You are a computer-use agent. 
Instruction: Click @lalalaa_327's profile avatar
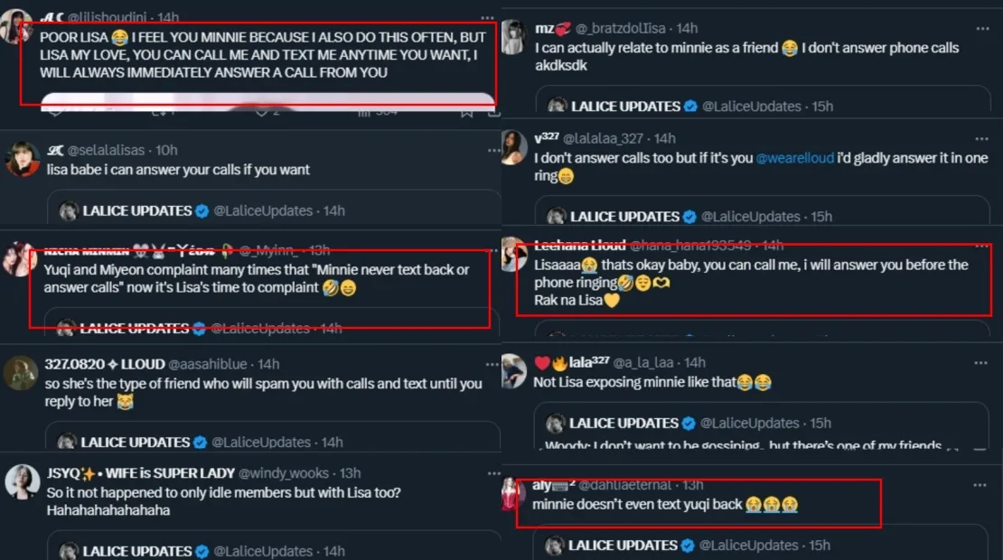(513, 147)
